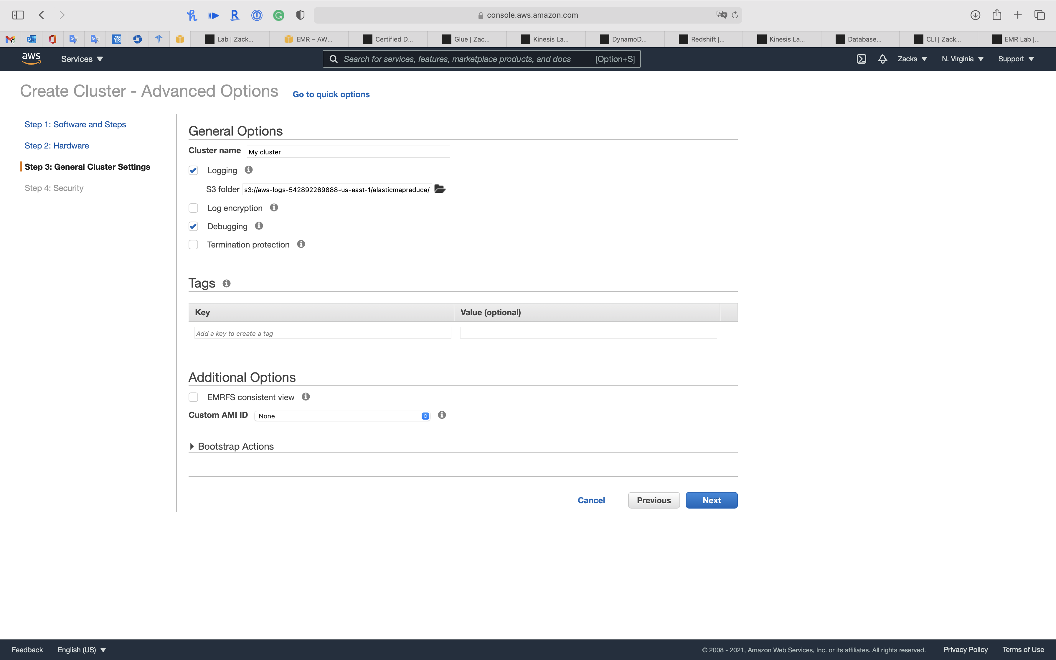The image size is (1056, 660).
Task: Click the tag Key input field
Action: (x=322, y=334)
